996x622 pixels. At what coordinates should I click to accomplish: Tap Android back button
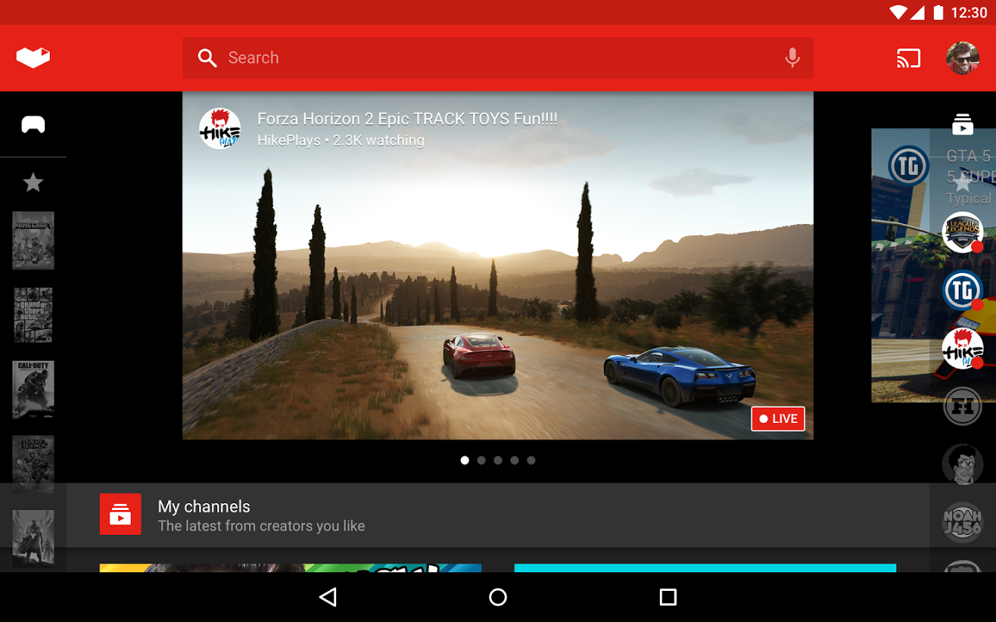(329, 597)
